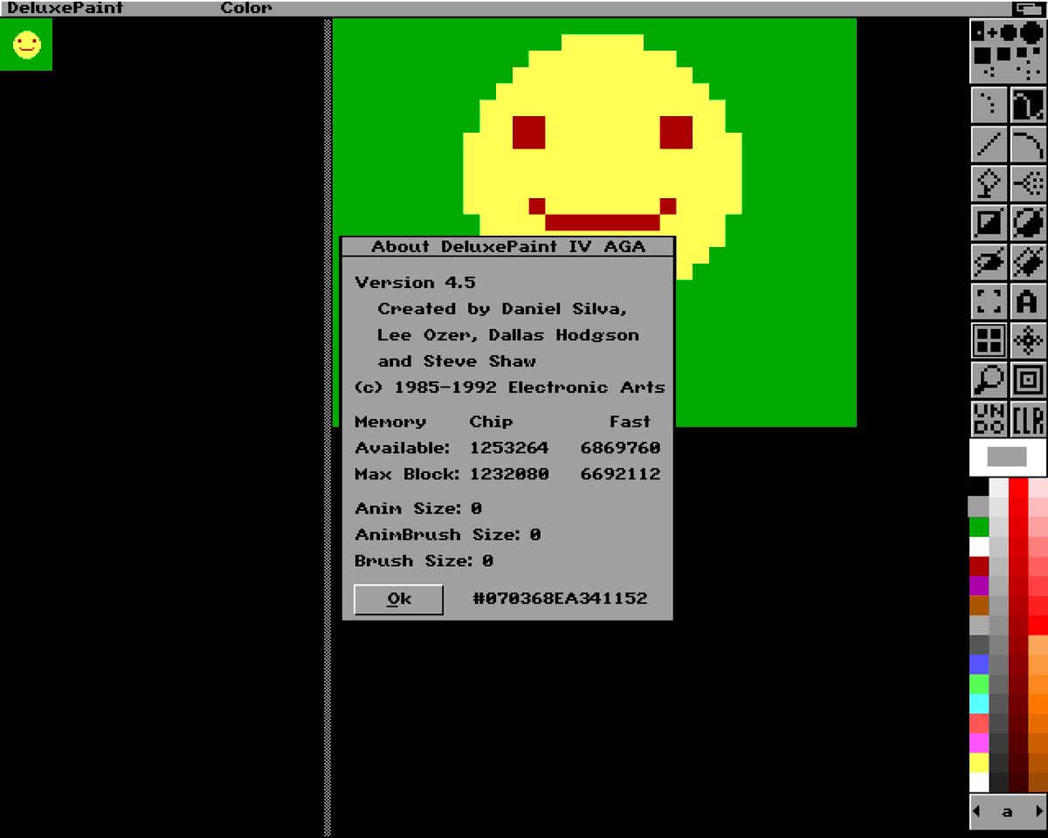This screenshot has width=1048, height=838.
Task: Click the current color indicator box
Action: click(1008, 457)
